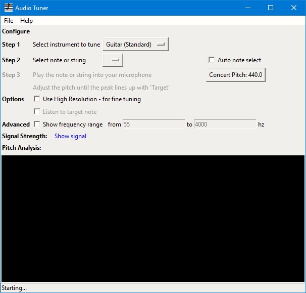The height and width of the screenshot is (293, 306).
Task: Open the Help menu
Action: tap(26, 21)
